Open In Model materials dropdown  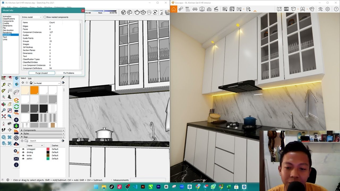47,83
